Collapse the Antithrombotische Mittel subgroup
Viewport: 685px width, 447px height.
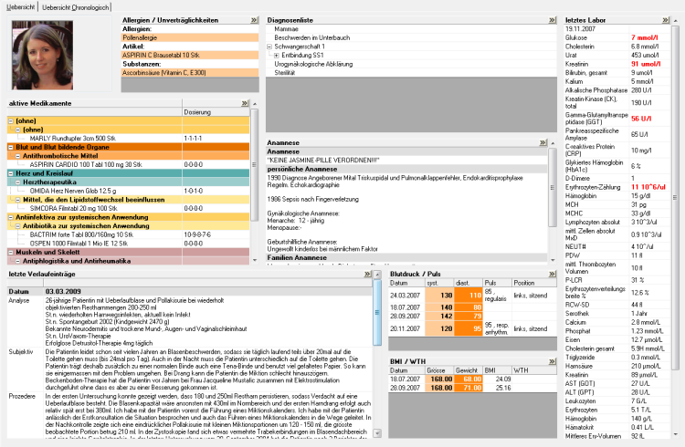pos(18,156)
